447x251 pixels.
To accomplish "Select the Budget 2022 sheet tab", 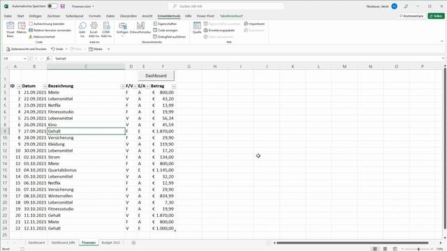I will [111, 243].
